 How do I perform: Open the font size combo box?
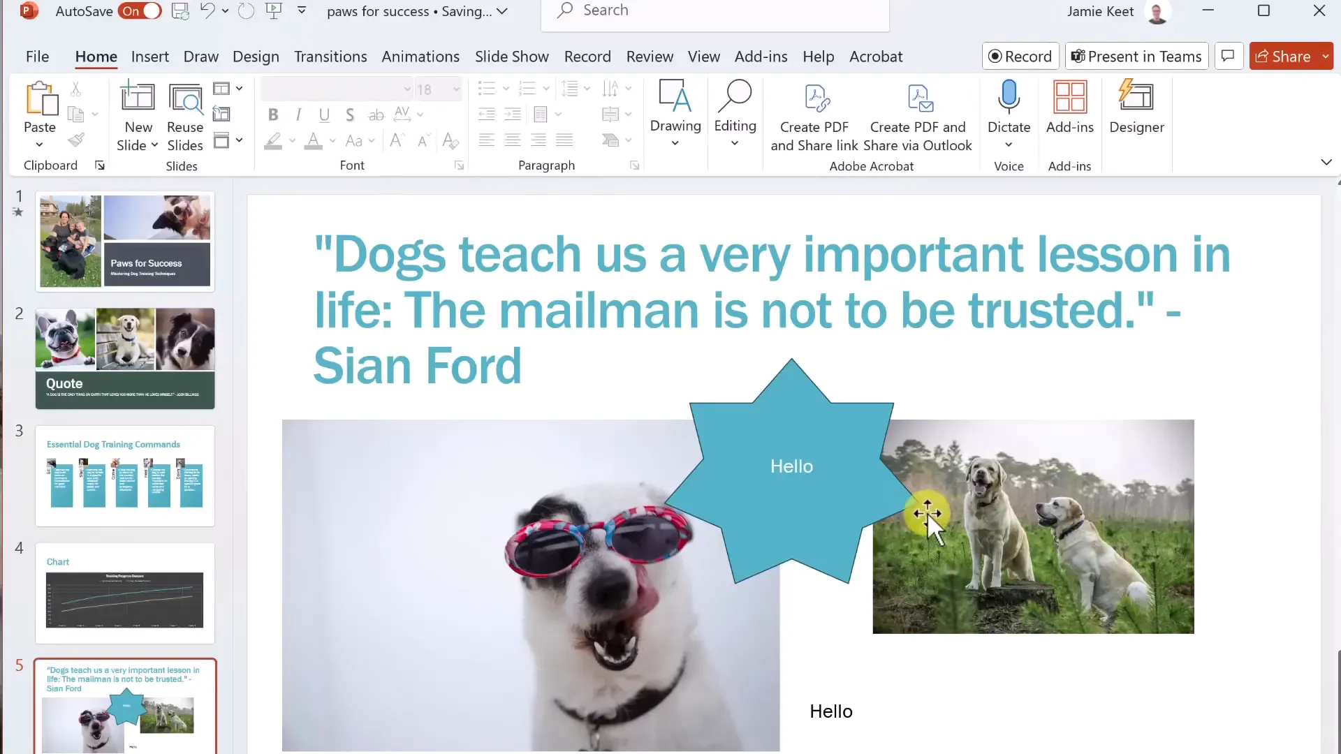pyautogui.click(x=438, y=89)
